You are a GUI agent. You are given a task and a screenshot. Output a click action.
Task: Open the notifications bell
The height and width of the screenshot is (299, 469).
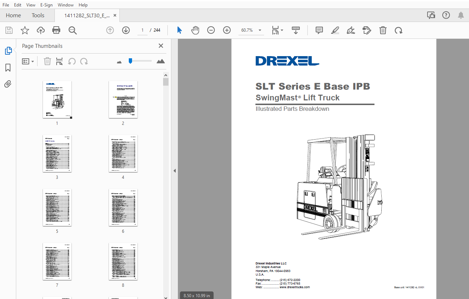tap(461, 15)
